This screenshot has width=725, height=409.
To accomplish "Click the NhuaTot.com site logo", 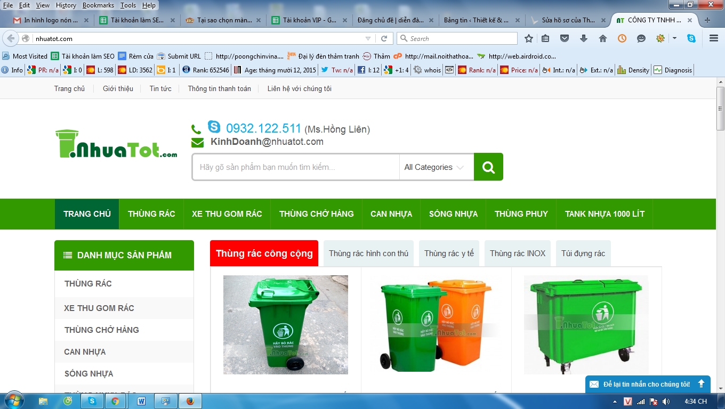I will click(116, 144).
